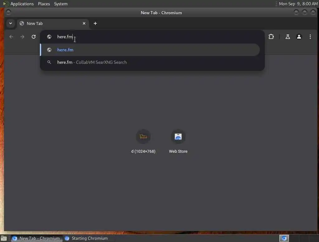Open the Places menu

coord(44,4)
